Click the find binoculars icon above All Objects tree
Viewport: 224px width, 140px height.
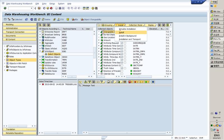(x=45, y=25)
